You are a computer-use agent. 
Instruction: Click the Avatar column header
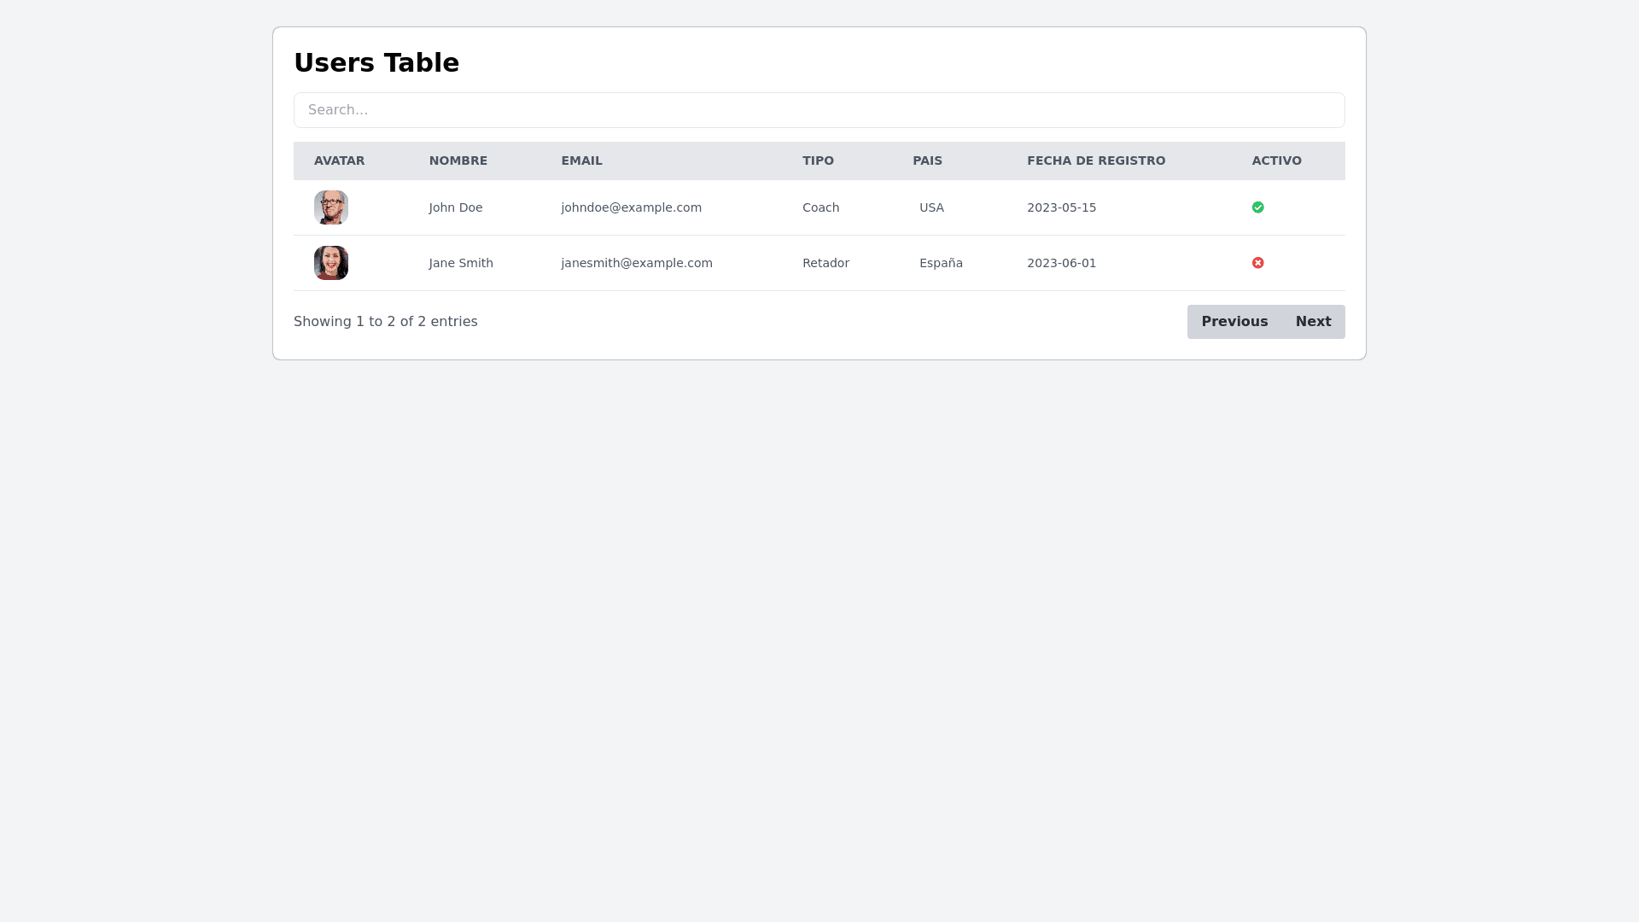(x=339, y=160)
